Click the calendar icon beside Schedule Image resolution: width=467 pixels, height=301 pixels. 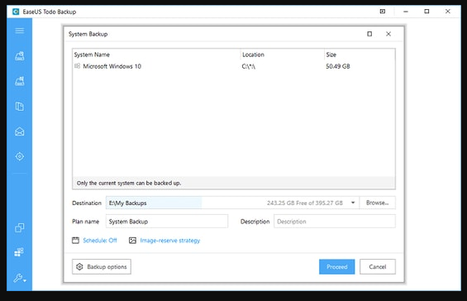click(76, 240)
